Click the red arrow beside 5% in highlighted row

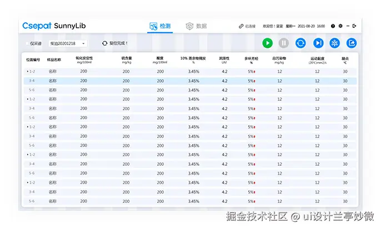(254, 81)
